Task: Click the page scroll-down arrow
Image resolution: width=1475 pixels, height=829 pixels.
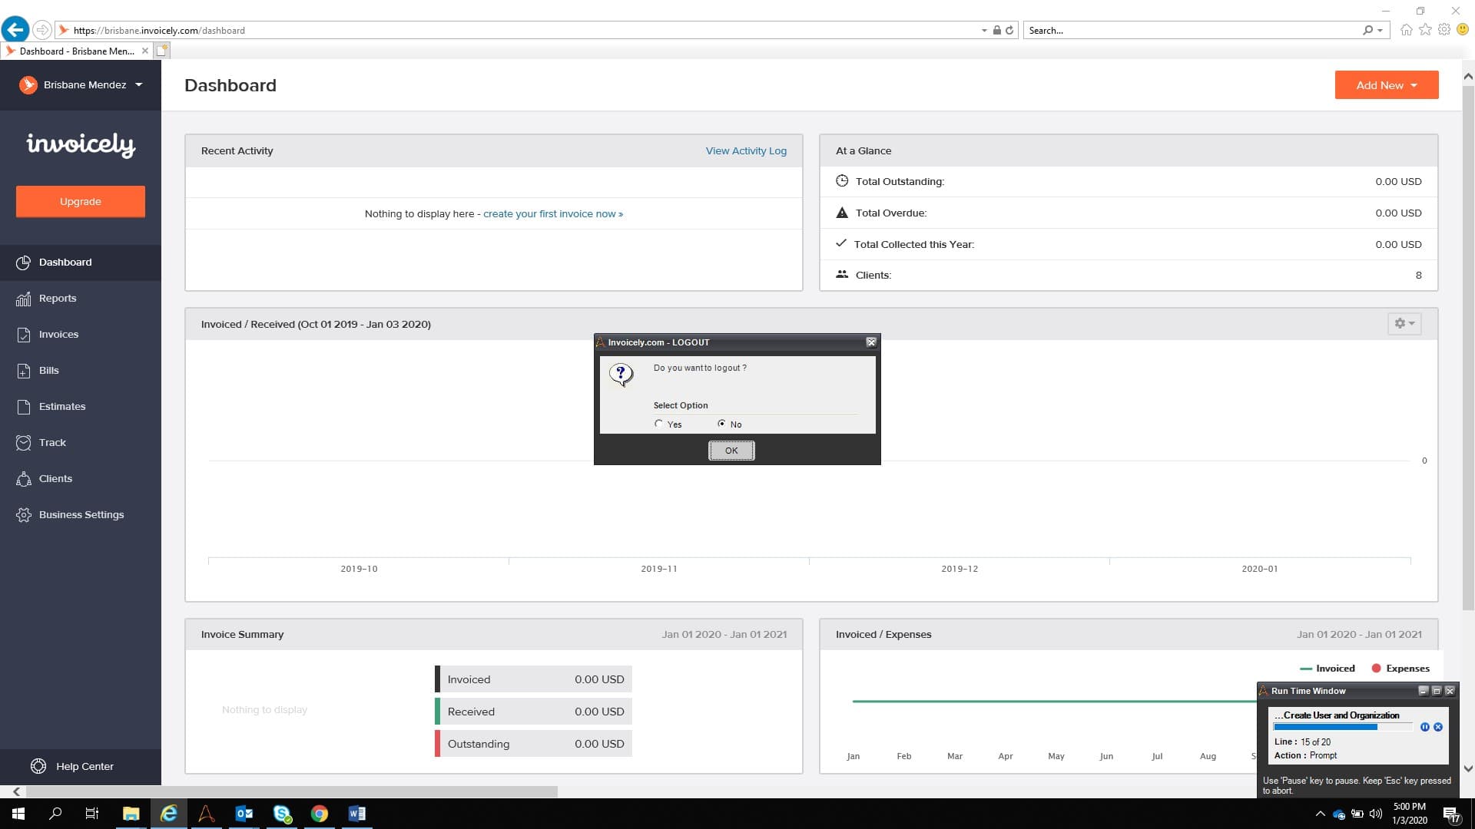Action: point(1468,768)
